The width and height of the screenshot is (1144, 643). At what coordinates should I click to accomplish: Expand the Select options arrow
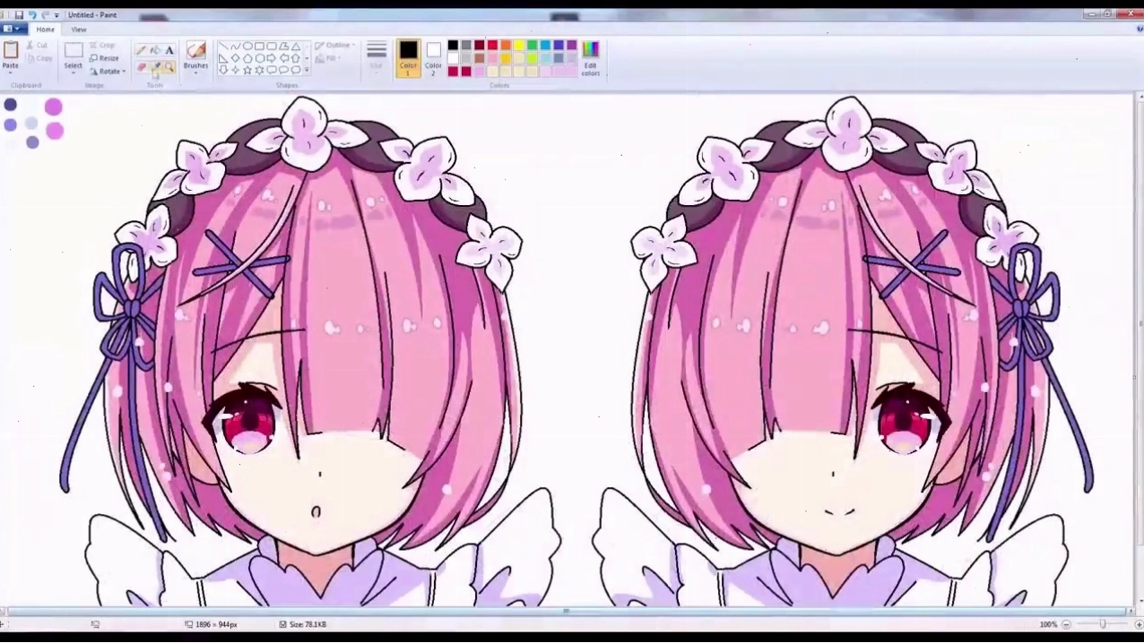(x=74, y=72)
